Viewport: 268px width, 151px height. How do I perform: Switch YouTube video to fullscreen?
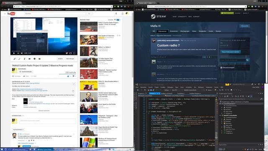point(75,53)
